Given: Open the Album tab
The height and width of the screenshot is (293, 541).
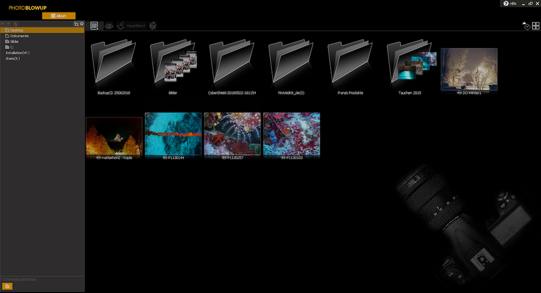Looking at the screenshot, I should point(59,16).
